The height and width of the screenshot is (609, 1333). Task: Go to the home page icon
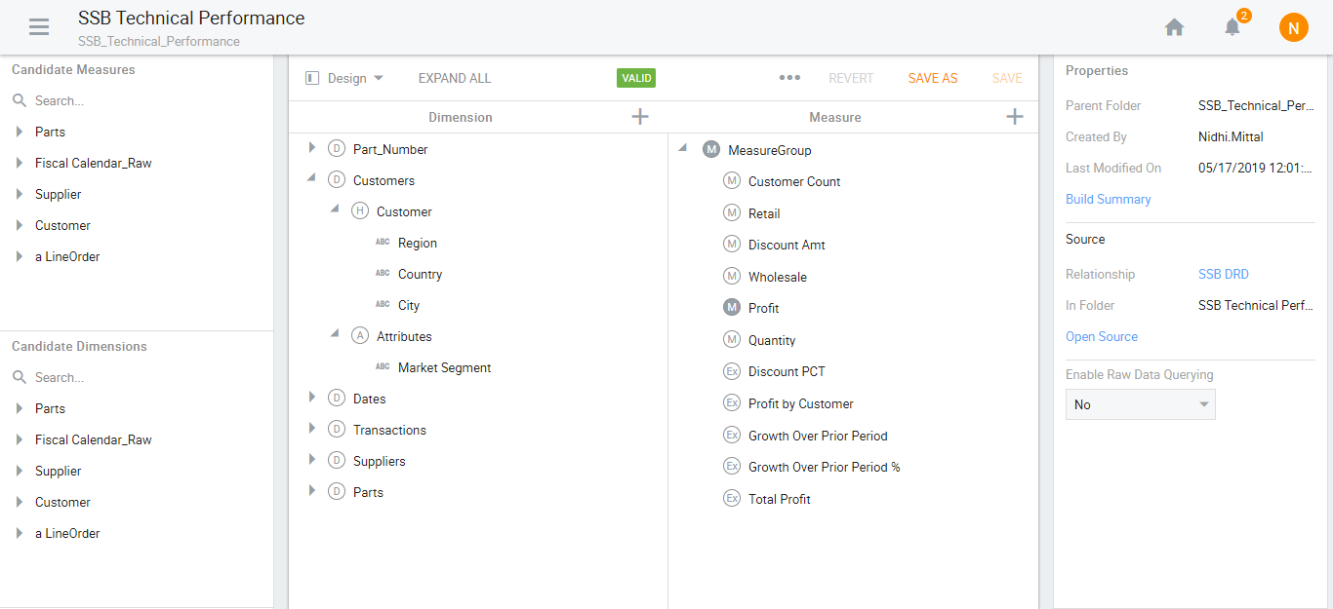point(1174,27)
